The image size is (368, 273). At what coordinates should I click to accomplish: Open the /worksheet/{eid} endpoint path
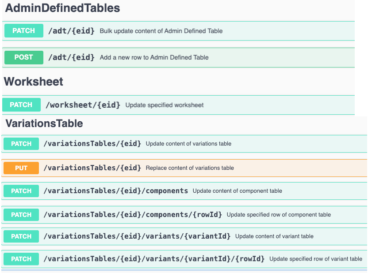click(83, 105)
